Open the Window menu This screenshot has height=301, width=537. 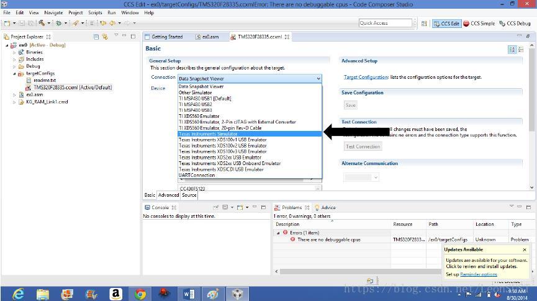coord(130,12)
